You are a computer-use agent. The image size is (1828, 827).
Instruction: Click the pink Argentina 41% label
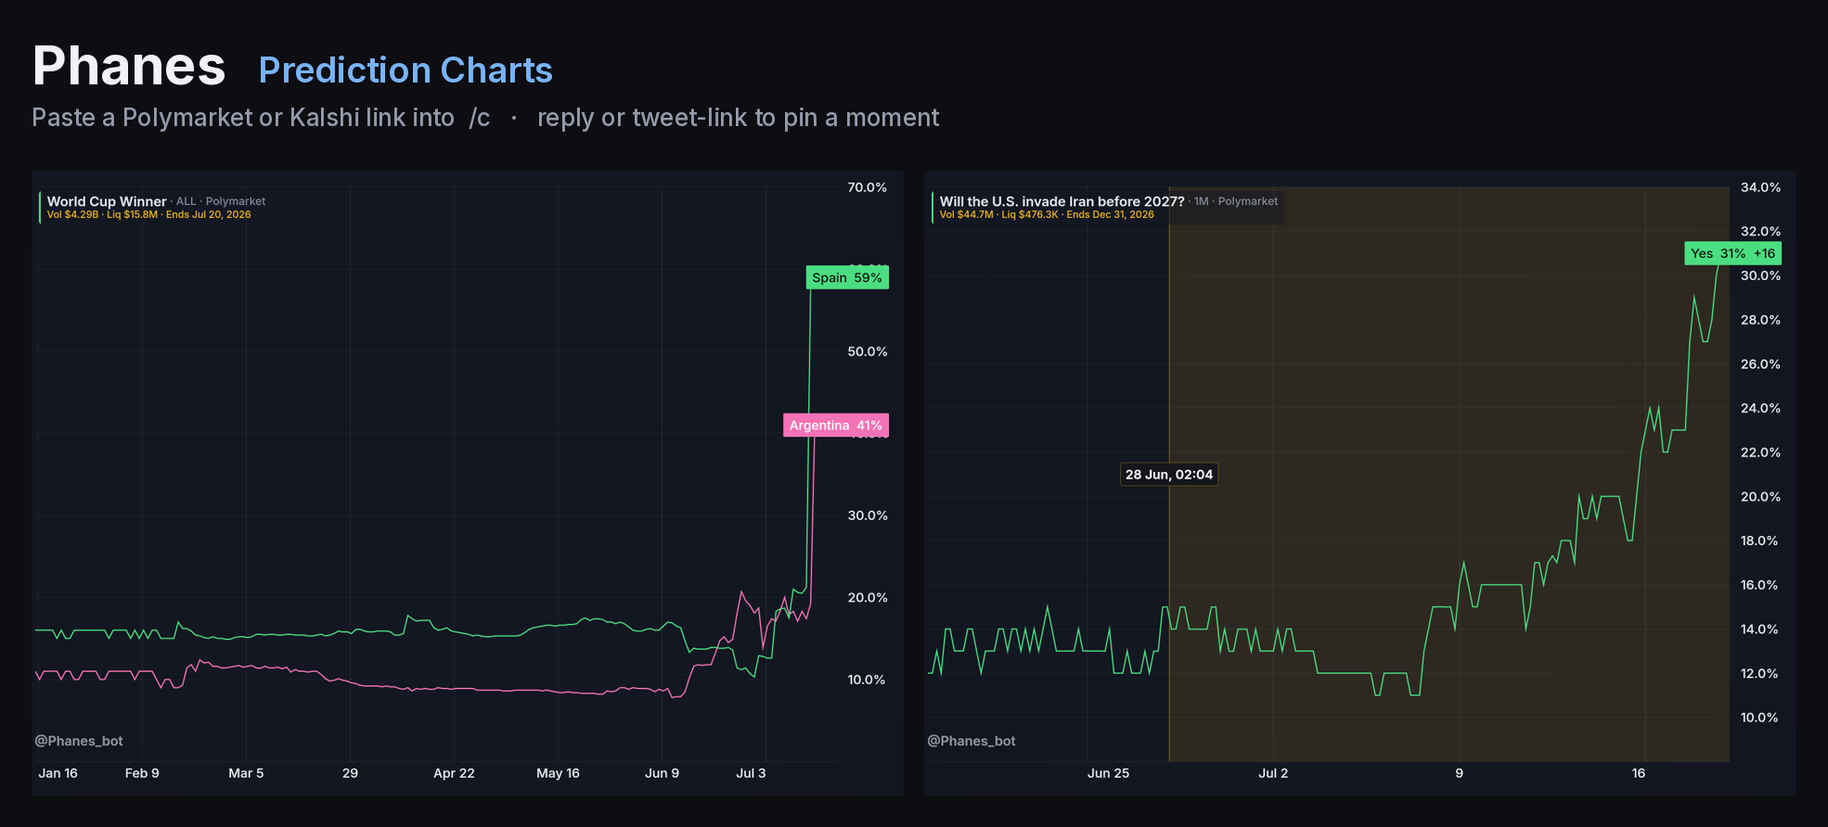[x=836, y=426]
